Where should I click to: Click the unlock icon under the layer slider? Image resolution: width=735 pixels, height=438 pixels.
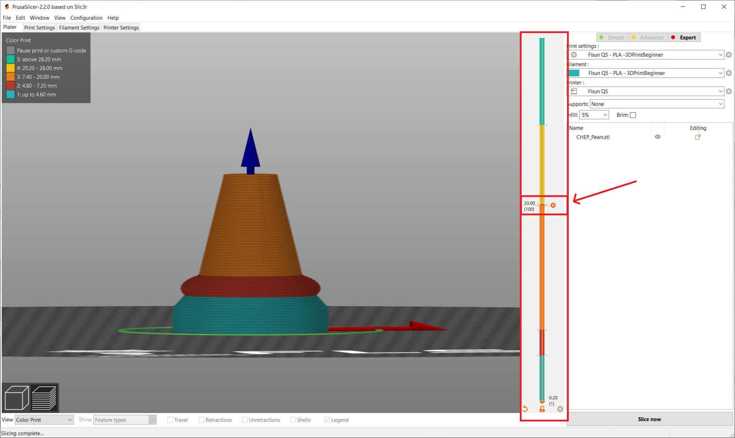(x=542, y=409)
